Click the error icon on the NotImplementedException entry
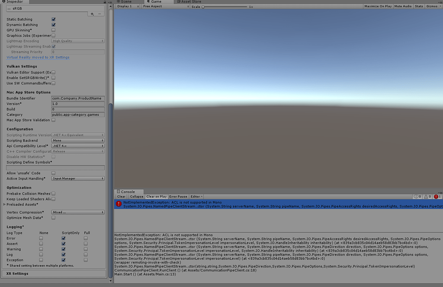The height and width of the screenshot is (287, 443). (x=118, y=204)
